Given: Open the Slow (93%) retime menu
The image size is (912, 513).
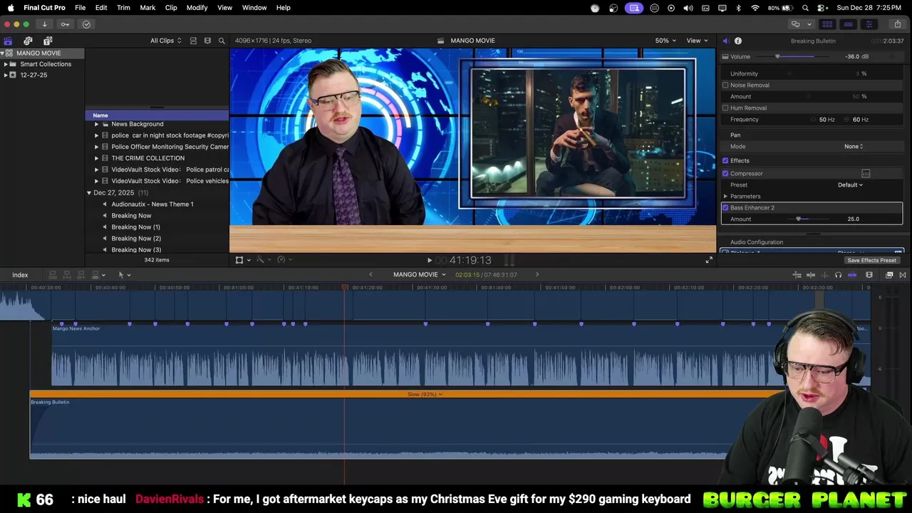Looking at the screenshot, I should pyautogui.click(x=425, y=394).
